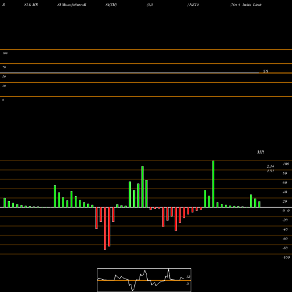Click the 60 label on MR right axis
This screenshot has height=292, width=292.
coord(285,183)
